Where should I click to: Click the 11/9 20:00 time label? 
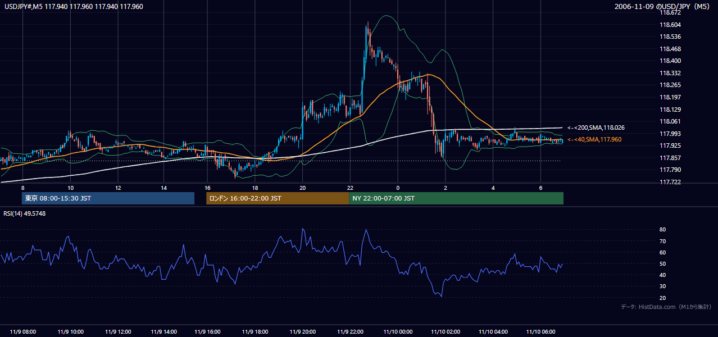coord(303,331)
